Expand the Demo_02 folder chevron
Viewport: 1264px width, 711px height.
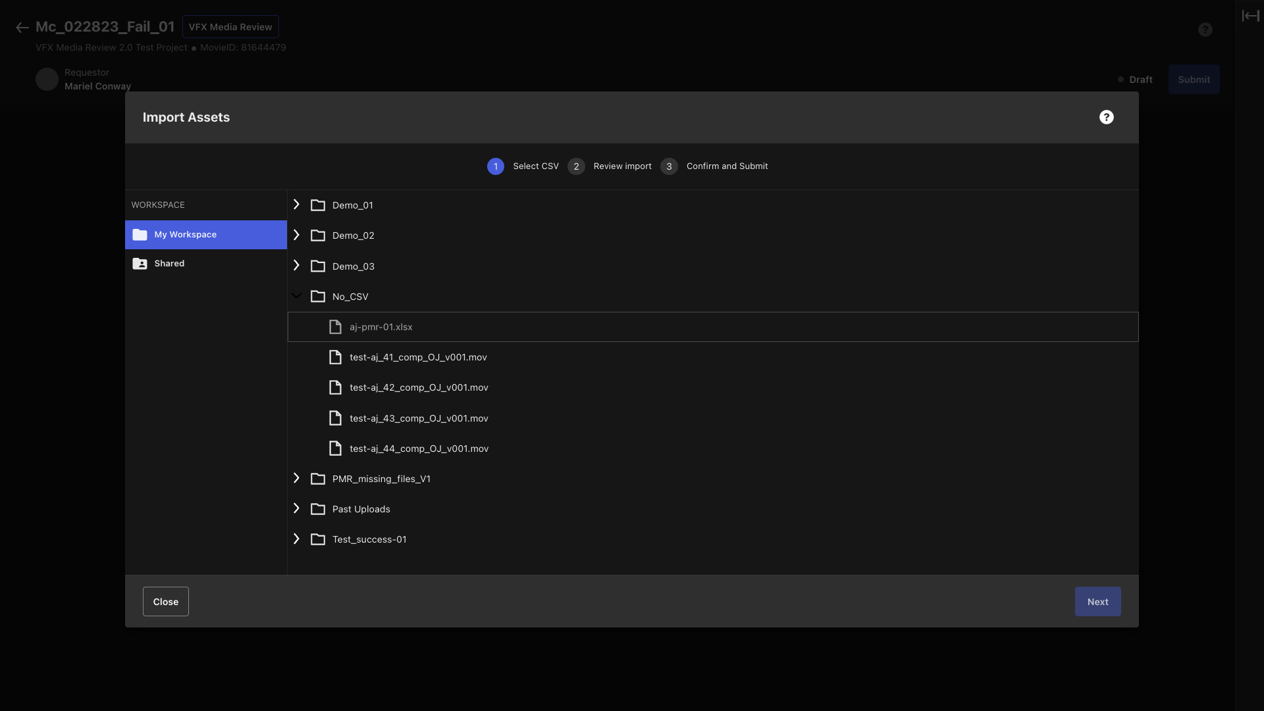[x=296, y=235]
